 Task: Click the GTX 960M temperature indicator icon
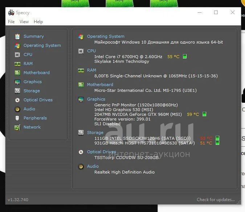click(204, 114)
